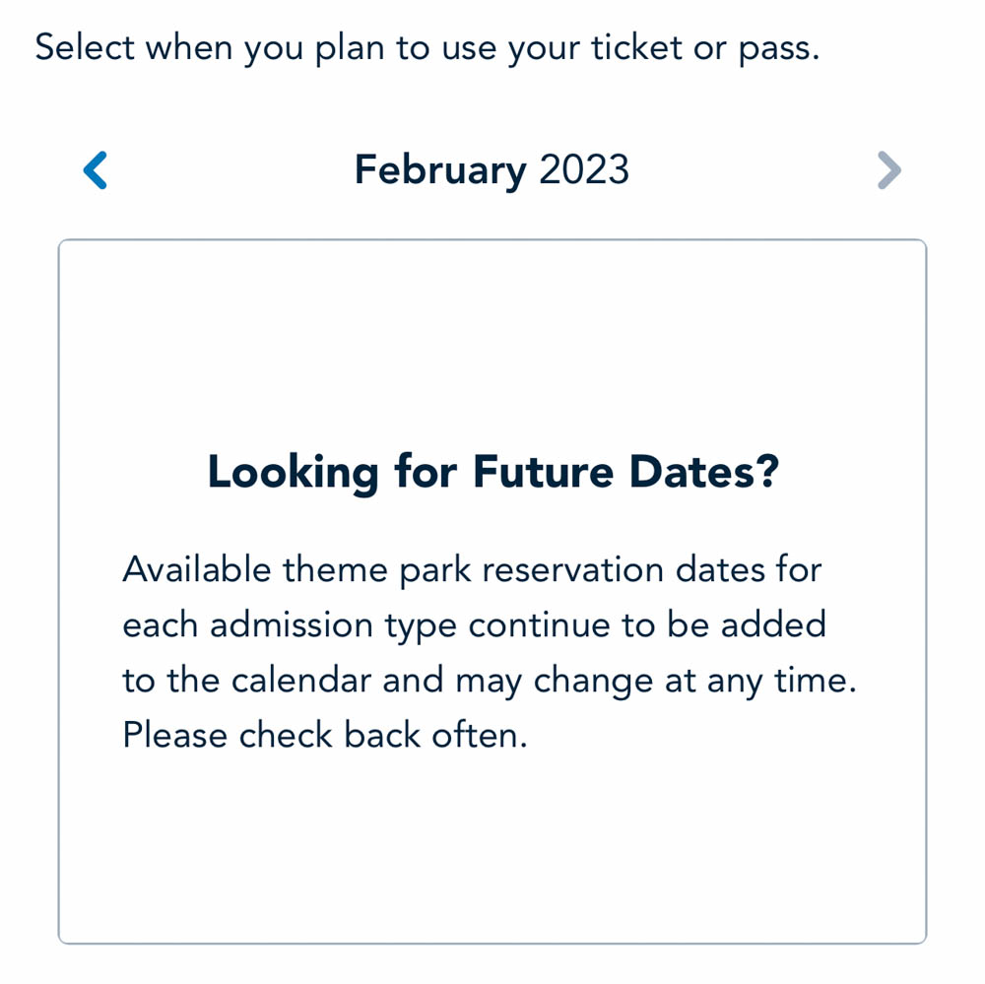Click the Available theme park reservation line
Viewport: 985px width, 984px height.
(x=472, y=569)
